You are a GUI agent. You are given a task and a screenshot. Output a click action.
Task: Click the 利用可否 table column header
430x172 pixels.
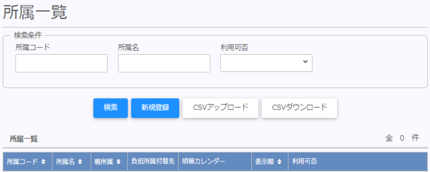click(304, 162)
